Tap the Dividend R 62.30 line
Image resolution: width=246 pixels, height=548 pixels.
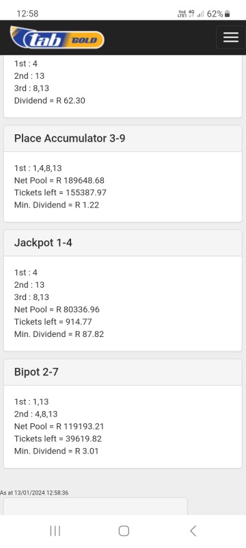50,101
